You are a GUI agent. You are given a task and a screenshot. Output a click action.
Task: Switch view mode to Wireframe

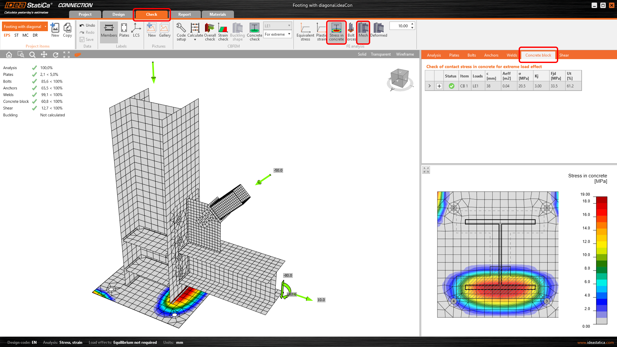[x=405, y=54]
